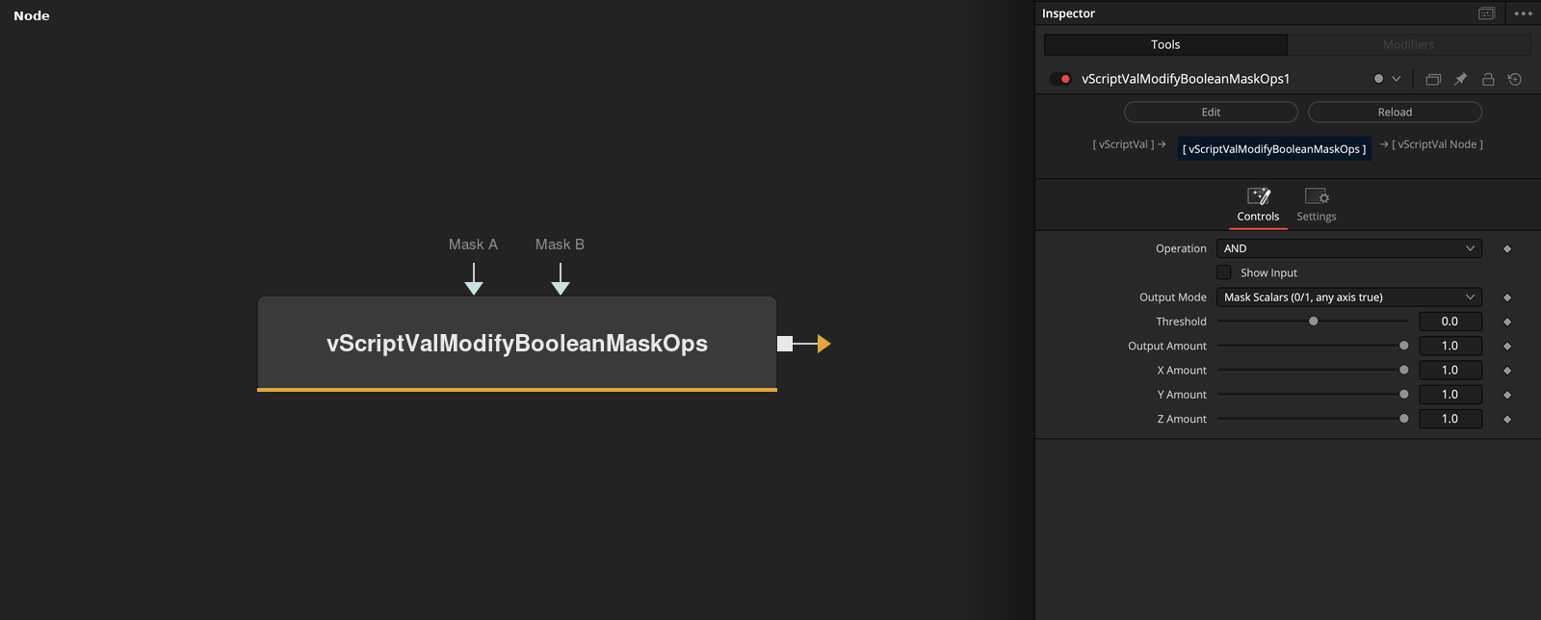Toggle the keyframe diamond for Z Amount

1507,419
